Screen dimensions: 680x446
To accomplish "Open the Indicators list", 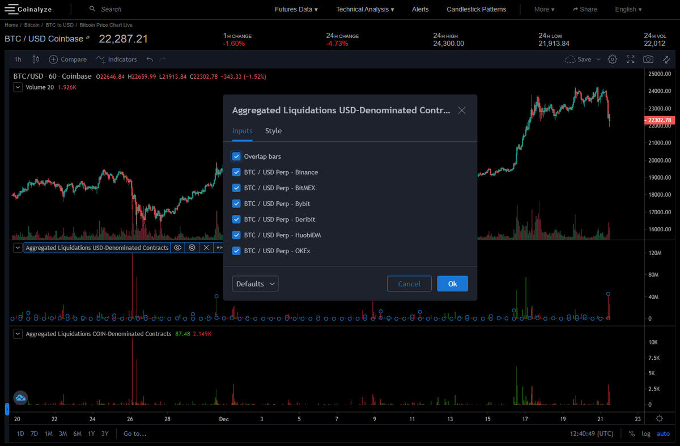I will pyautogui.click(x=117, y=59).
